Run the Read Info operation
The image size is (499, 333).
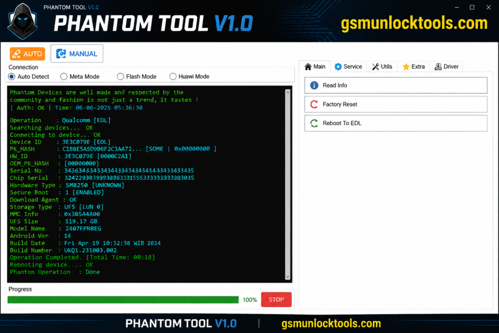click(x=396, y=85)
